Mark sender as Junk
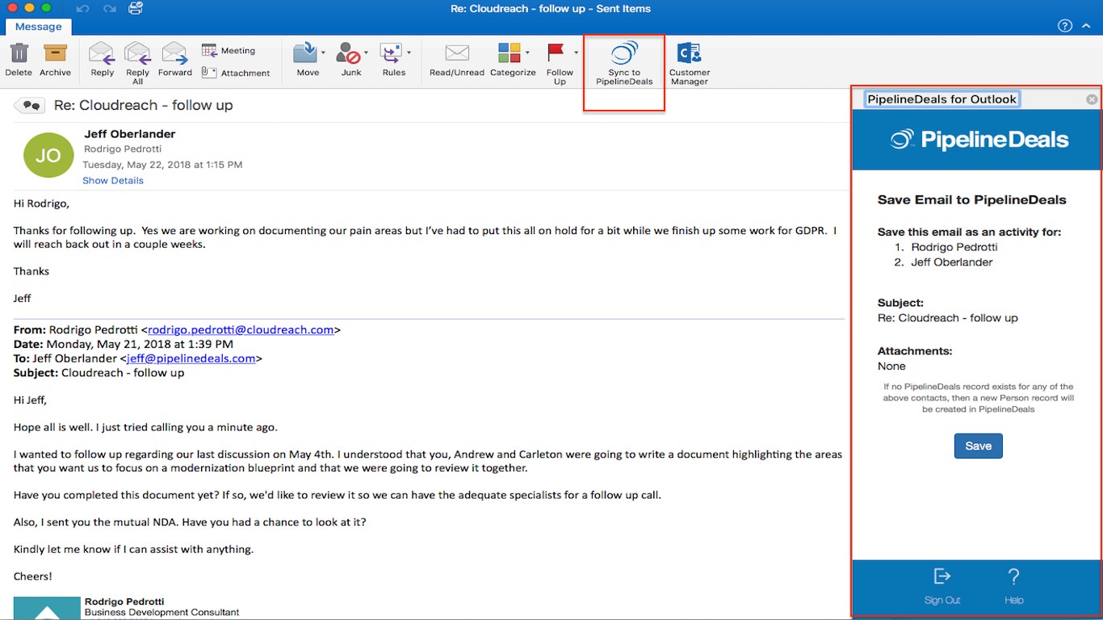 point(348,53)
